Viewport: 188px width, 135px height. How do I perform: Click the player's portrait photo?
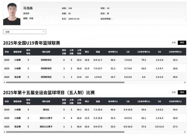pyautogui.click(x=12, y=14)
